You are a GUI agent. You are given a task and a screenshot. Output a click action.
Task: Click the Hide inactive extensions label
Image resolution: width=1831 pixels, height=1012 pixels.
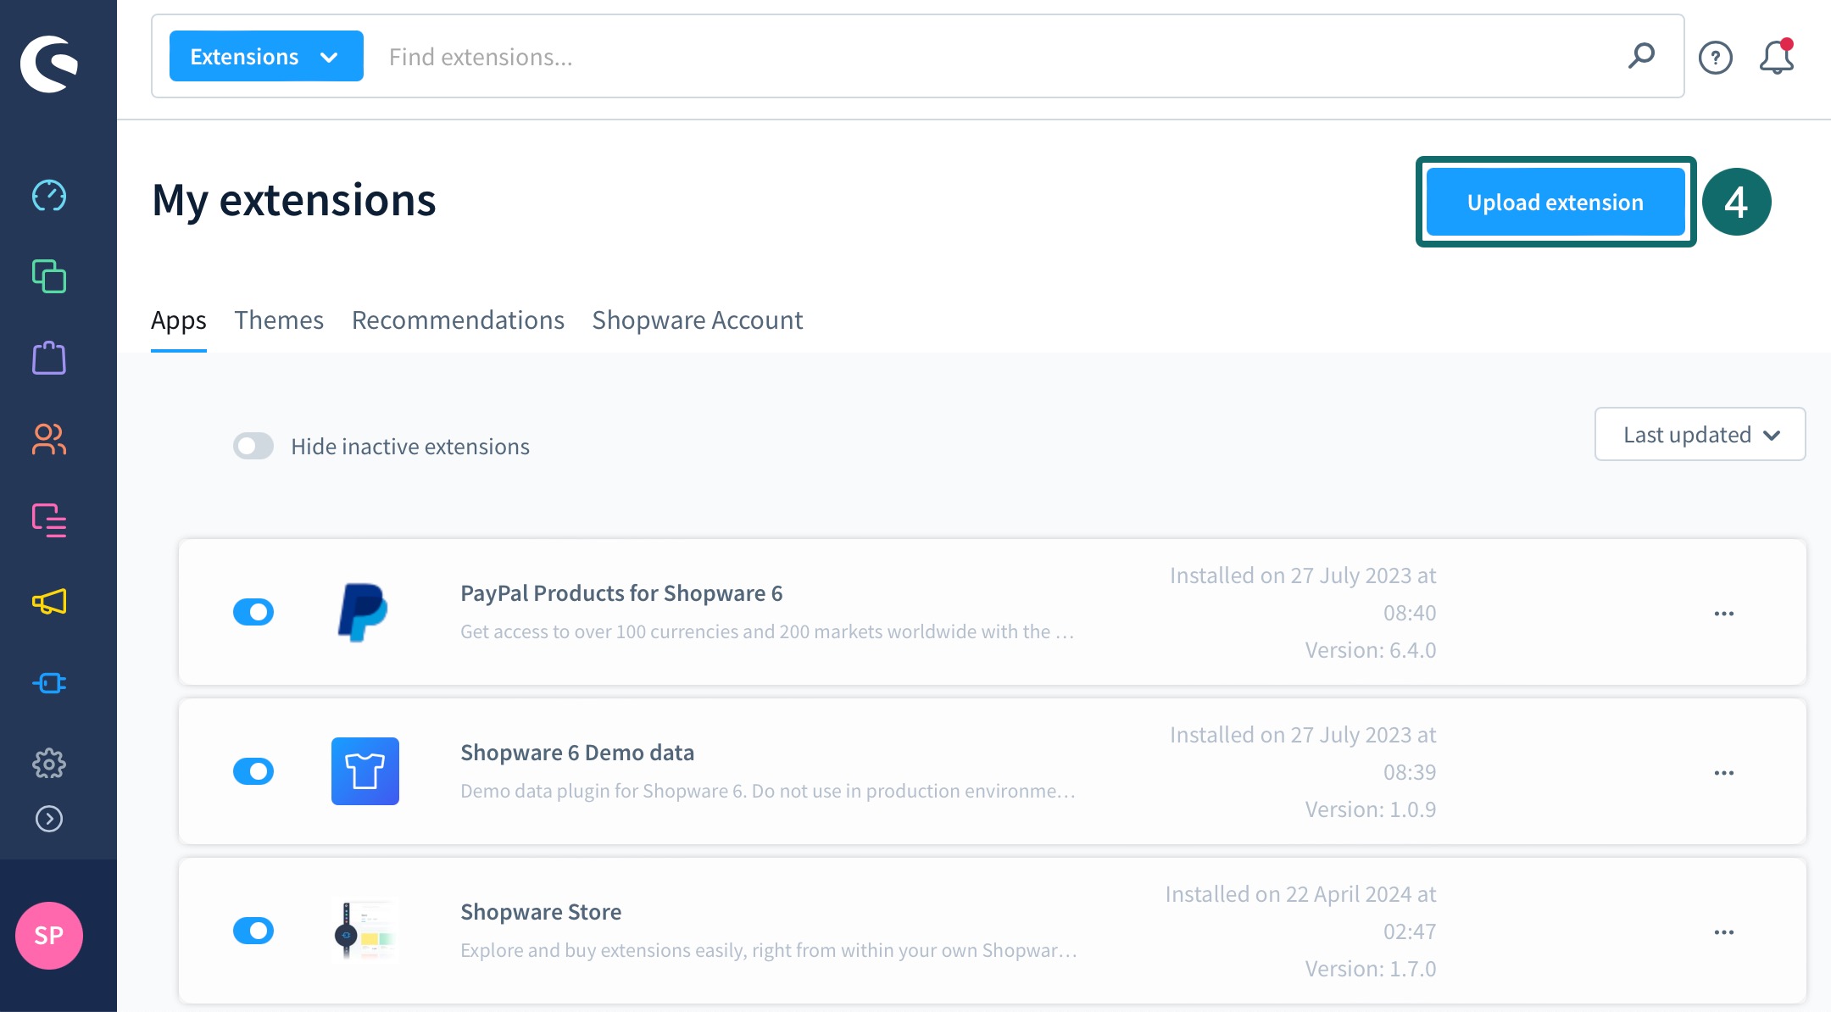(x=410, y=447)
